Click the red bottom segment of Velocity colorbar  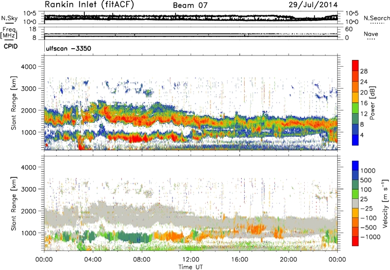click(x=355, y=241)
